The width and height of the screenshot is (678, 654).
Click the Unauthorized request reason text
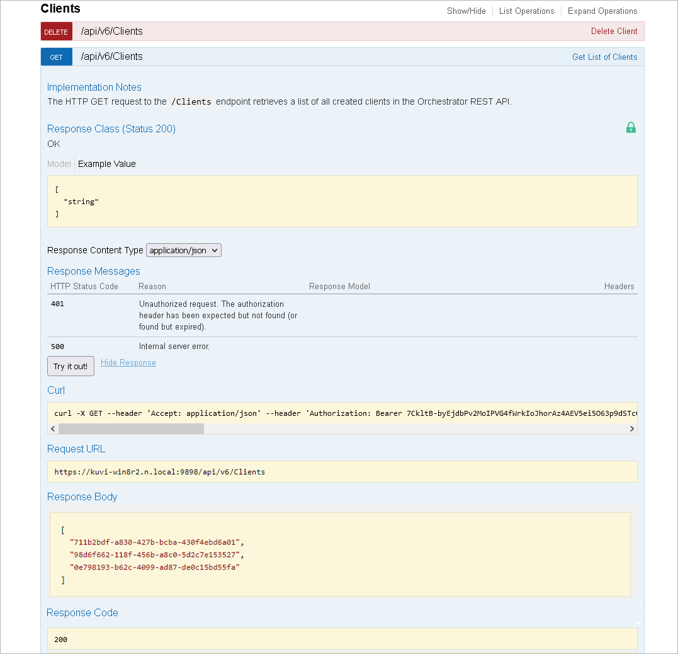point(218,315)
